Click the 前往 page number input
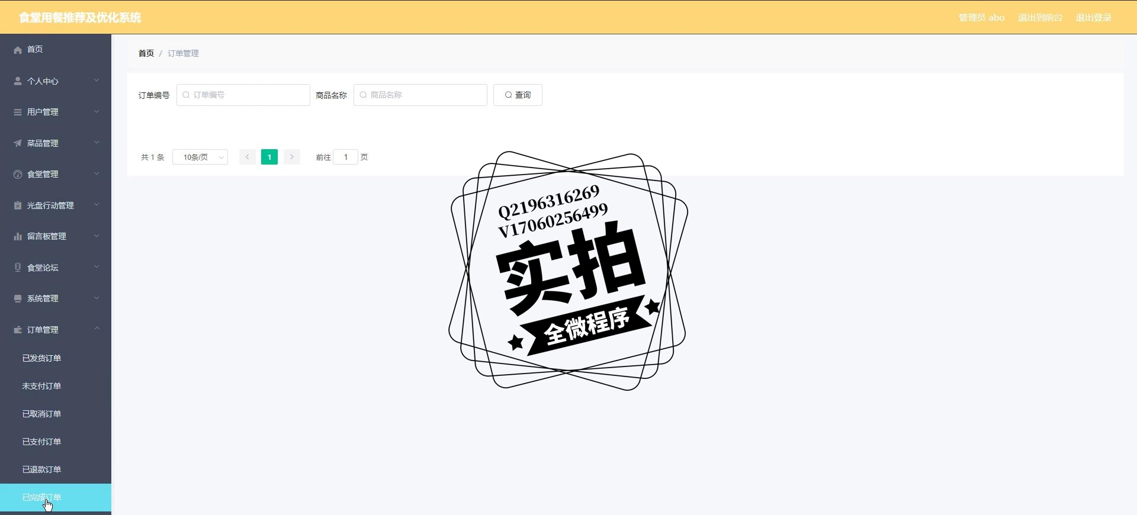The width and height of the screenshot is (1137, 515). coord(346,157)
